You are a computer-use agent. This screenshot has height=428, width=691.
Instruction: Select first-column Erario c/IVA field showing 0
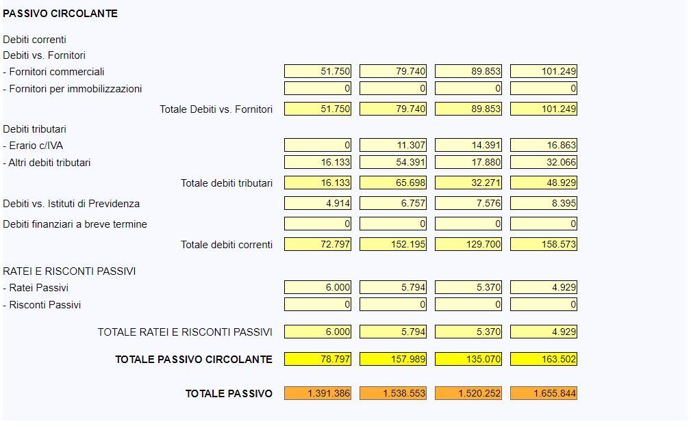coord(318,145)
